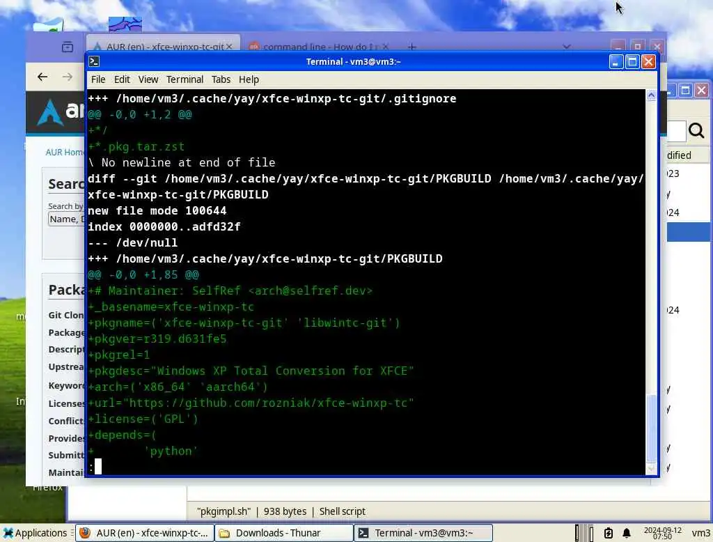Click the vm3 user label in panel
The image size is (713, 542).
point(700,533)
